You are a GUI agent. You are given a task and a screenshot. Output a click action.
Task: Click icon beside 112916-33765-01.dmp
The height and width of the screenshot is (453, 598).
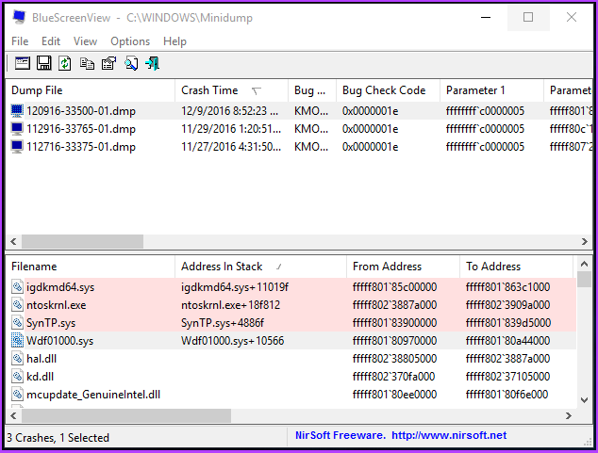pyautogui.click(x=17, y=129)
